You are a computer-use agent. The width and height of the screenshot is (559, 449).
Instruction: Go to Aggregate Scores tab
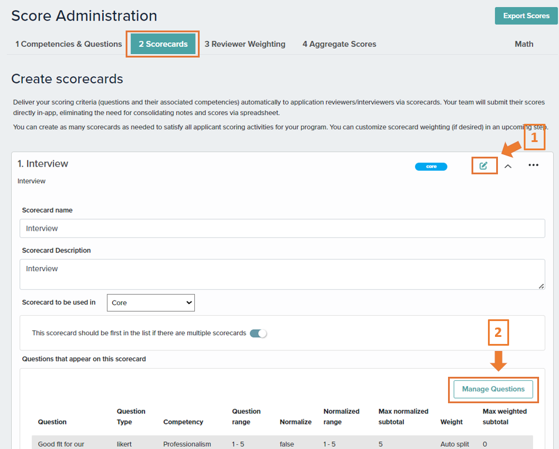click(x=339, y=44)
